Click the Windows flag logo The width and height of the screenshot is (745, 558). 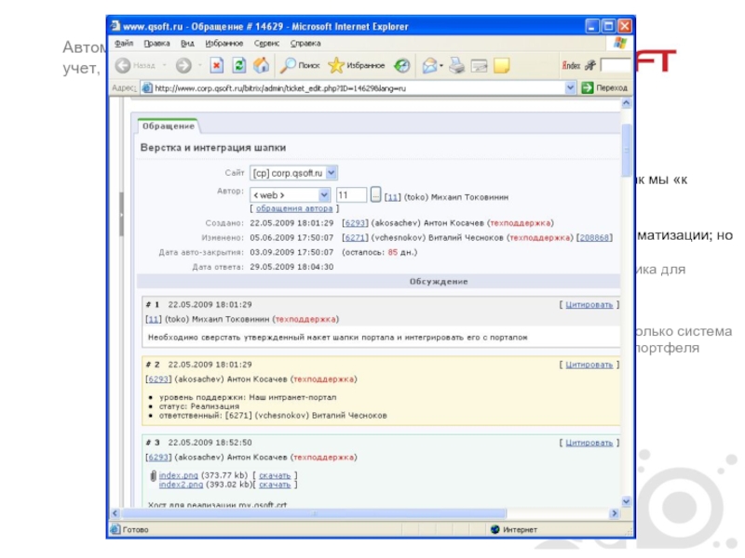tap(619, 43)
